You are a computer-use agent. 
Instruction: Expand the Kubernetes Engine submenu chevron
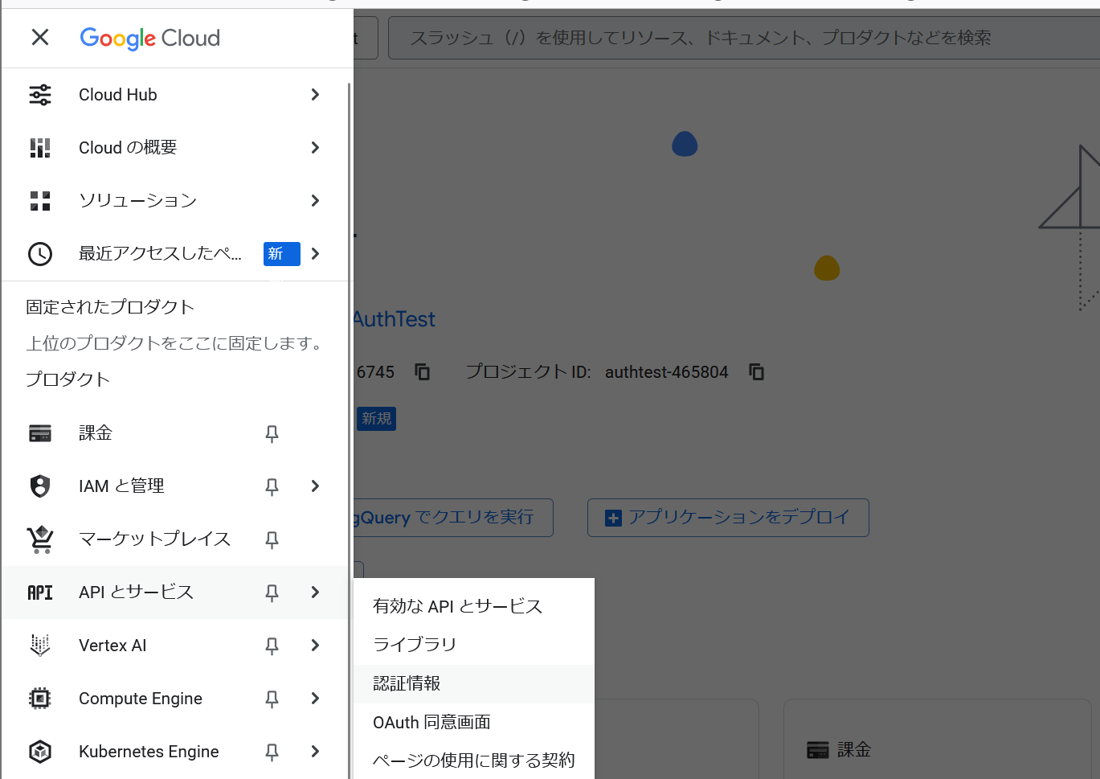[x=315, y=752]
